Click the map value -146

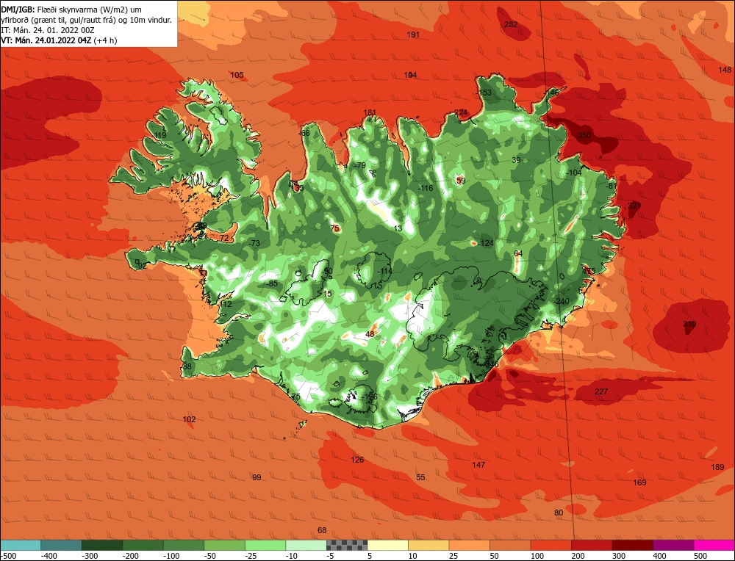[x=551, y=93]
